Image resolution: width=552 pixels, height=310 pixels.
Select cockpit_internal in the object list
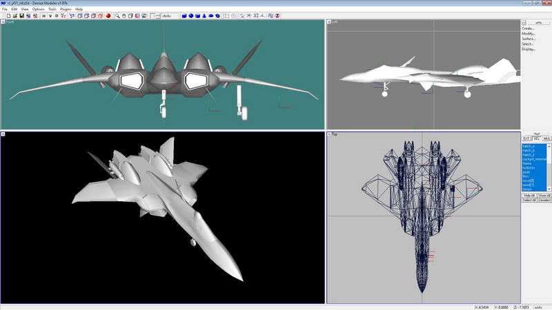coord(533,159)
